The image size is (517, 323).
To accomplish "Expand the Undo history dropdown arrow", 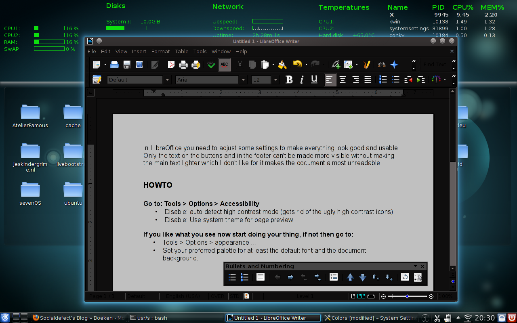I will (x=306, y=65).
